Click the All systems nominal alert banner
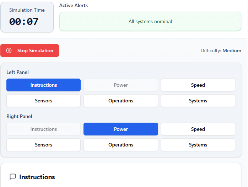This screenshot has height=187, width=248. (150, 21)
